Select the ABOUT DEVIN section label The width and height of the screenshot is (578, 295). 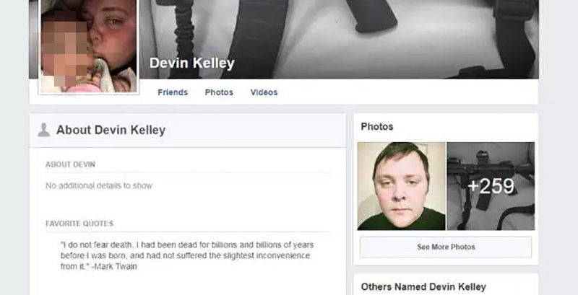pos(70,164)
